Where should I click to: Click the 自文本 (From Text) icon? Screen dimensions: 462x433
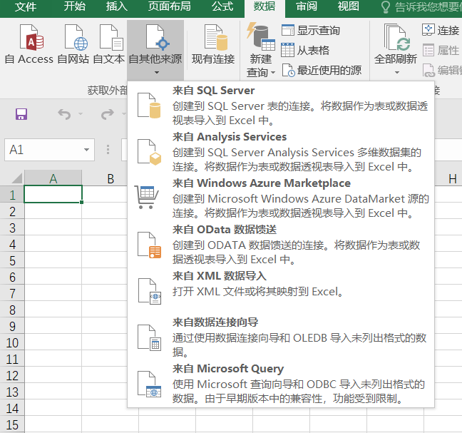(x=111, y=37)
